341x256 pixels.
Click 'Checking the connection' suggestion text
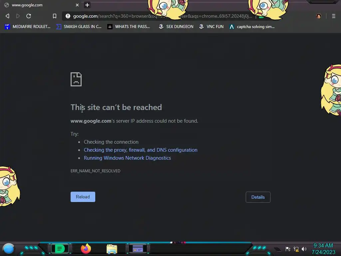[111, 142]
